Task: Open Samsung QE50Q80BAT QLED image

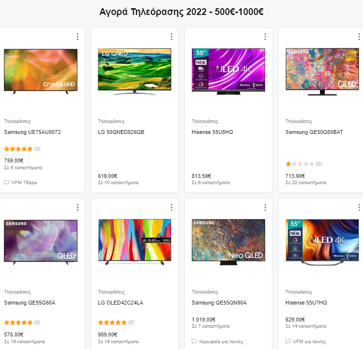Action: coord(322,72)
